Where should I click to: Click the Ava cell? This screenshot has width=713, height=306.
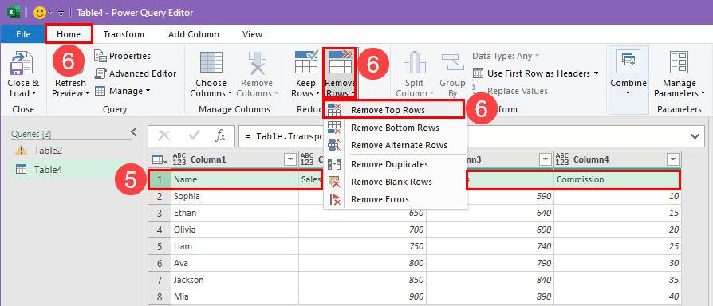pyautogui.click(x=234, y=263)
